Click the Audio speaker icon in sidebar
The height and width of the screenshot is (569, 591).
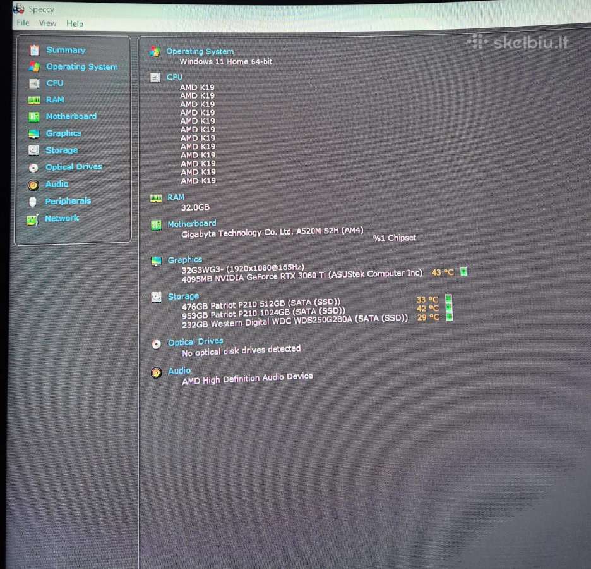[33, 185]
